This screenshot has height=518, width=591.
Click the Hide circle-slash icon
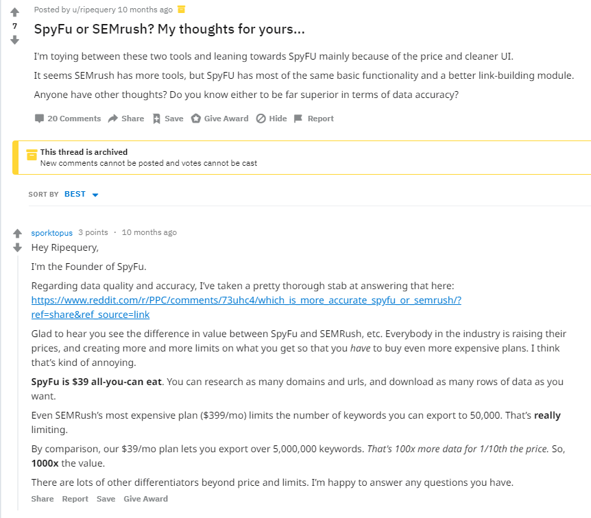pyautogui.click(x=261, y=119)
